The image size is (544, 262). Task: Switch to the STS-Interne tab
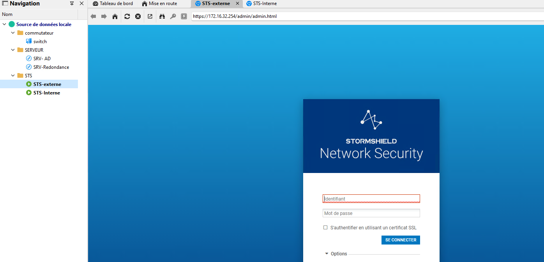(x=261, y=3)
